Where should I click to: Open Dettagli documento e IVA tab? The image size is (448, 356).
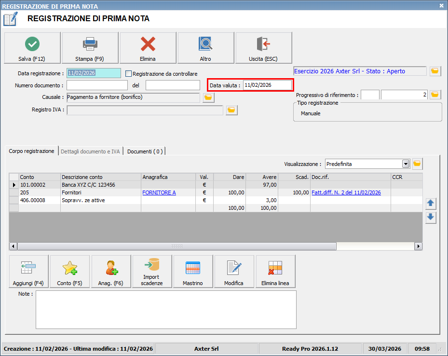click(x=90, y=151)
